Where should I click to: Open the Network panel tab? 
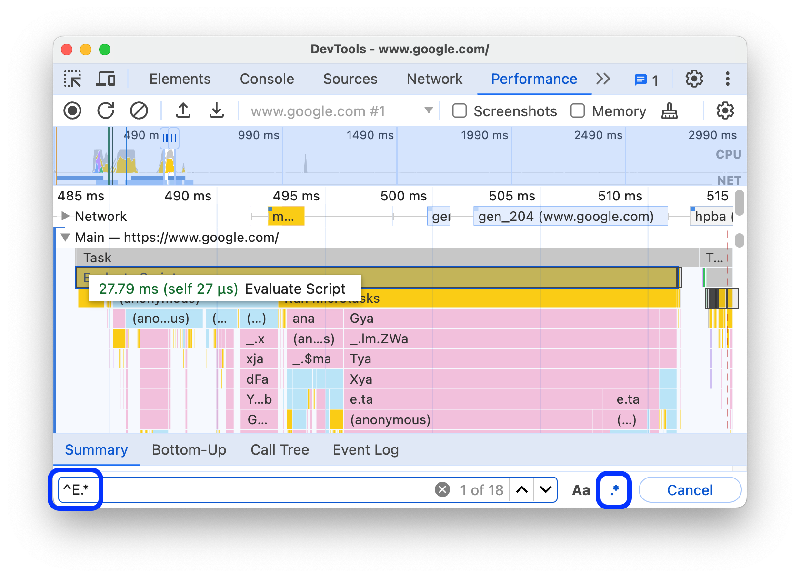[434, 79]
